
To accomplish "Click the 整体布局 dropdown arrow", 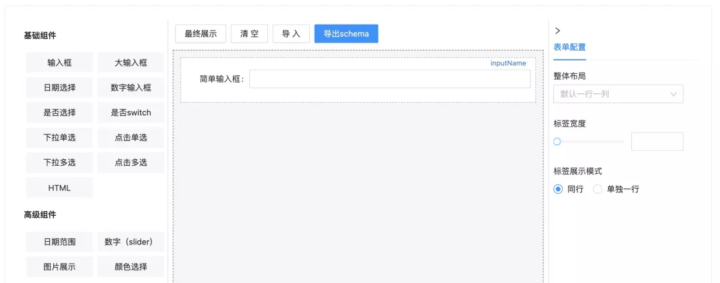I will point(673,94).
